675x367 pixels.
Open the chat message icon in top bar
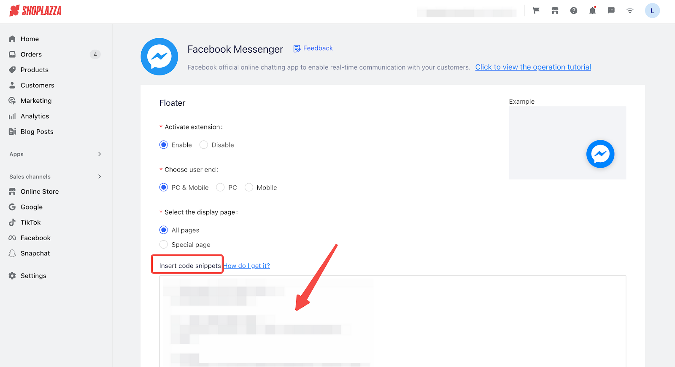click(x=611, y=11)
